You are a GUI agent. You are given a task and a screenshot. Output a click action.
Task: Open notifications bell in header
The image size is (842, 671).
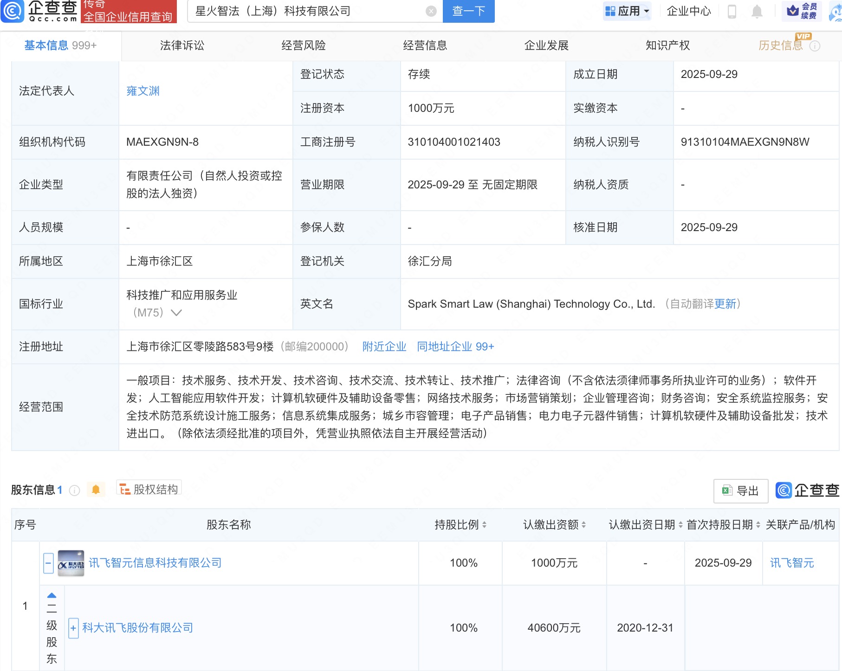757,11
